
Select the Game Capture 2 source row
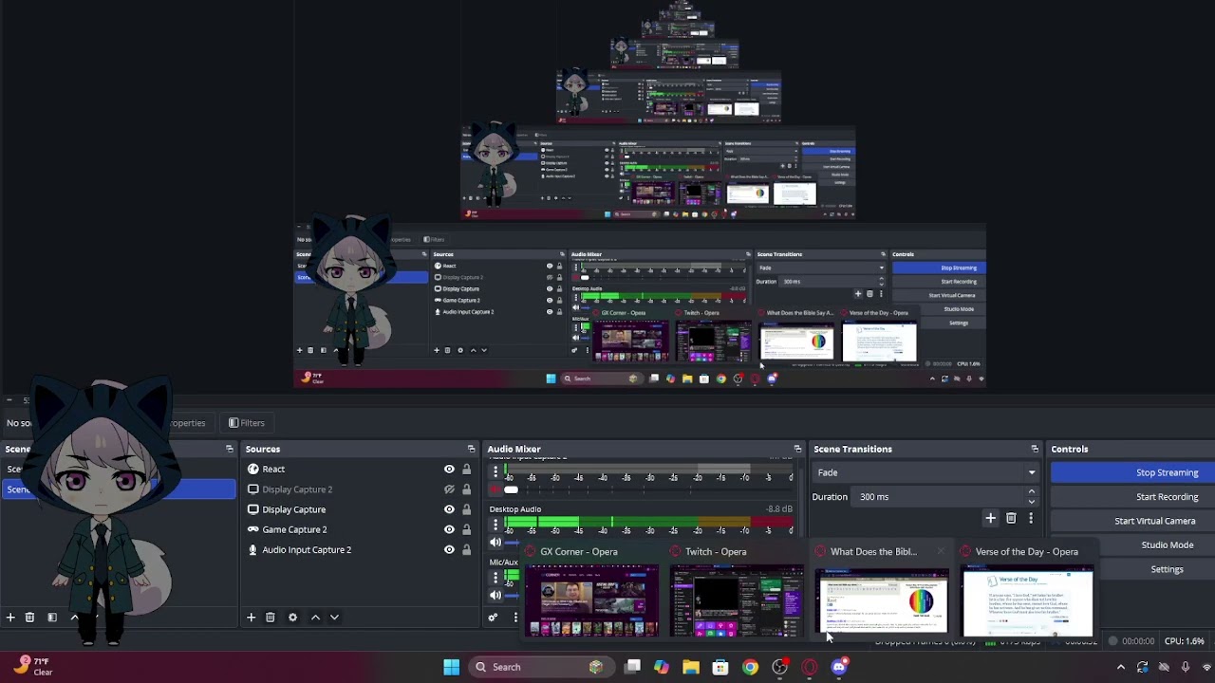tap(361, 529)
